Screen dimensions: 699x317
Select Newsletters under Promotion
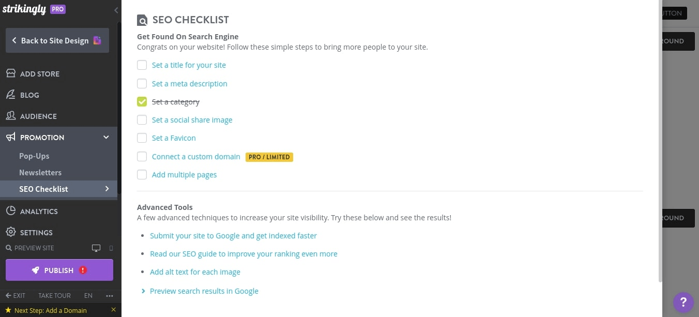pyautogui.click(x=40, y=172)
